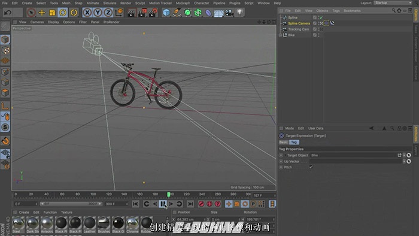Select the Scale tool
419x236 pixels.
pyautogui.click(x=53, y=13)
